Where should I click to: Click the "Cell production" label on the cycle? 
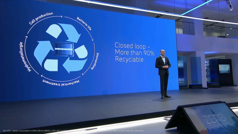41,18
